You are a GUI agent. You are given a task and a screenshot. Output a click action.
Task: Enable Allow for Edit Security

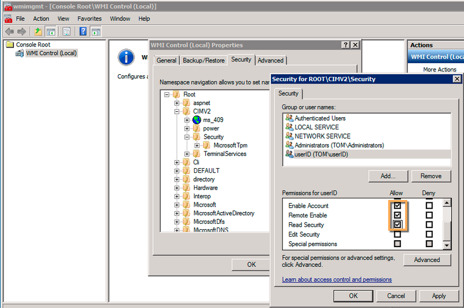397,234
